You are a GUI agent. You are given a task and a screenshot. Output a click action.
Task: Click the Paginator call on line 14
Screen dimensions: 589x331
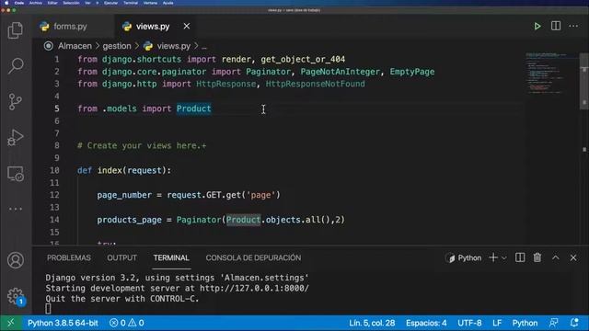[199, 220]
